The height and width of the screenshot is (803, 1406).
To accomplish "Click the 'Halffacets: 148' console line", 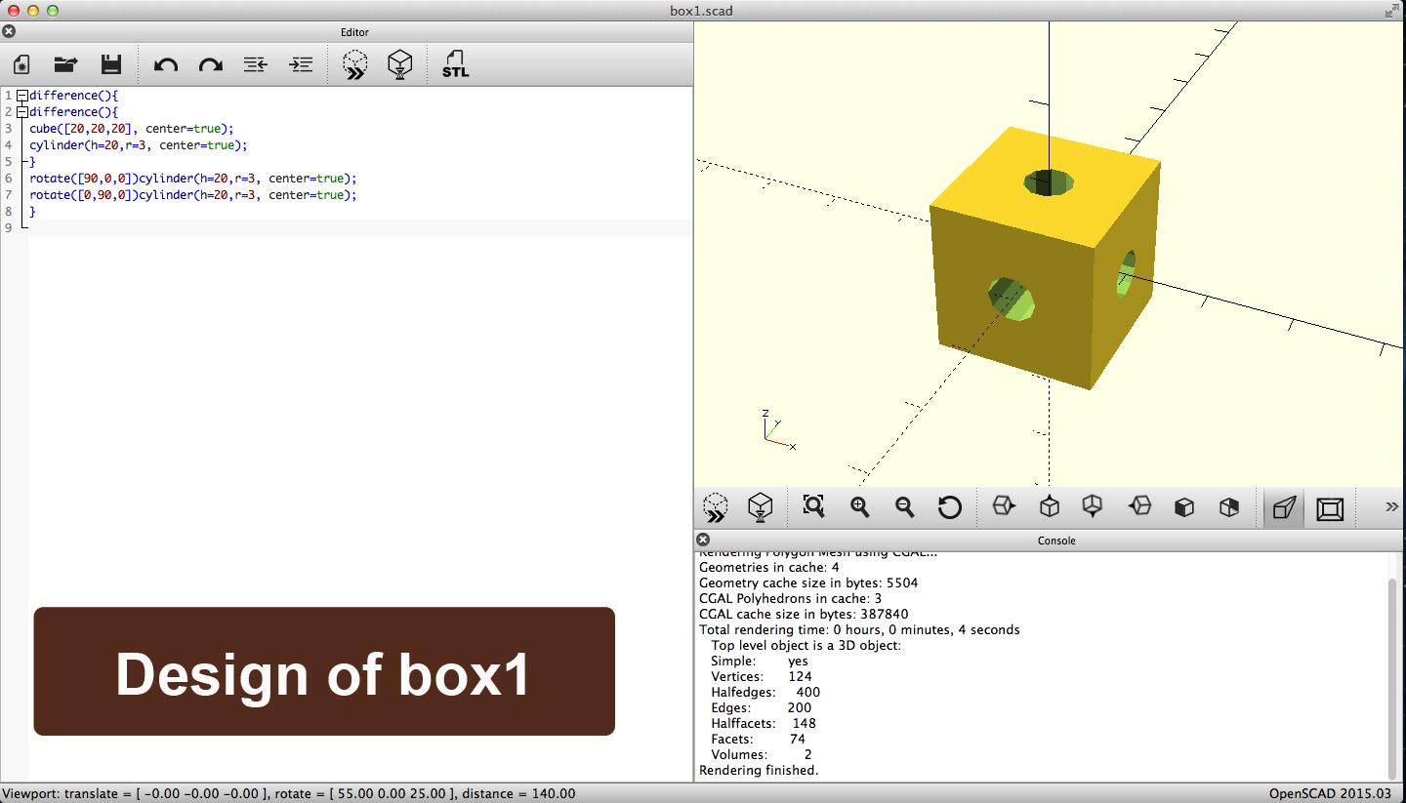I will tap(763, 723).
